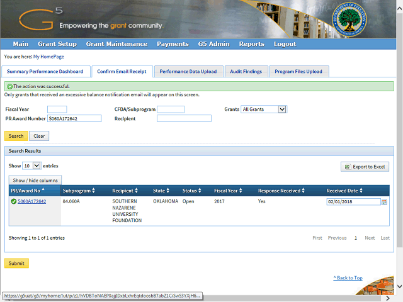Click the green success check icon

(x=10, y=87)
